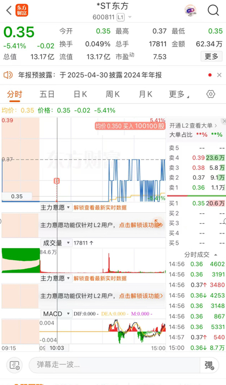Tap the robot assistant avatar icon

pyautogui.click(x=190, y=10)
